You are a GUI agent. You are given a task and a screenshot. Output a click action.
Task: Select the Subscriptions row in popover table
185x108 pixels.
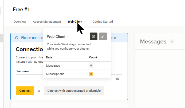67,74
